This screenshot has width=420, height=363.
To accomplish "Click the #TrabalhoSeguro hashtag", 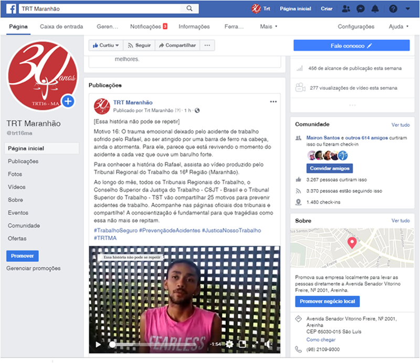I will coord(115,230).
